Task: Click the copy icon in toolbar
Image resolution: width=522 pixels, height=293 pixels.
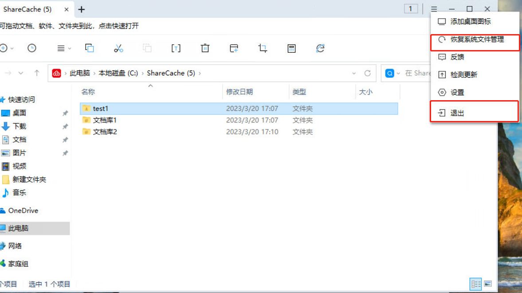Action: [x=90, y=48]
